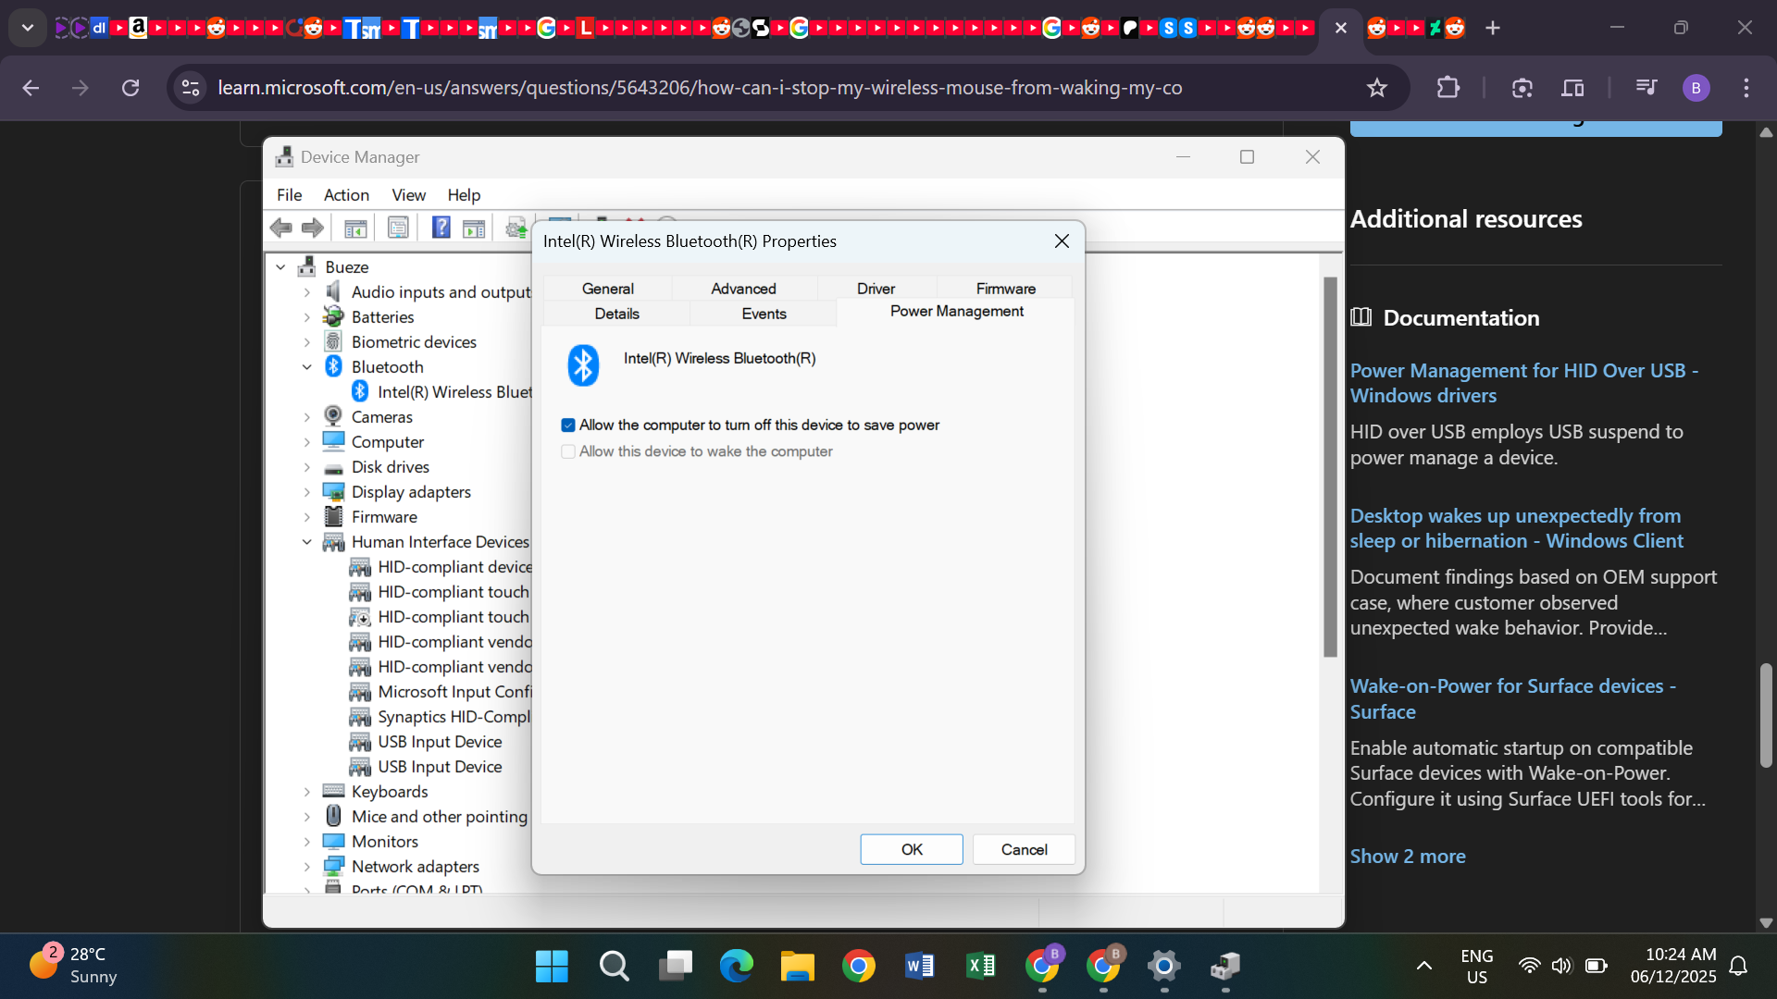Click the Update driver toolbar icon
The height and width of the screenshot is (999, 1777).
point(516,228)
